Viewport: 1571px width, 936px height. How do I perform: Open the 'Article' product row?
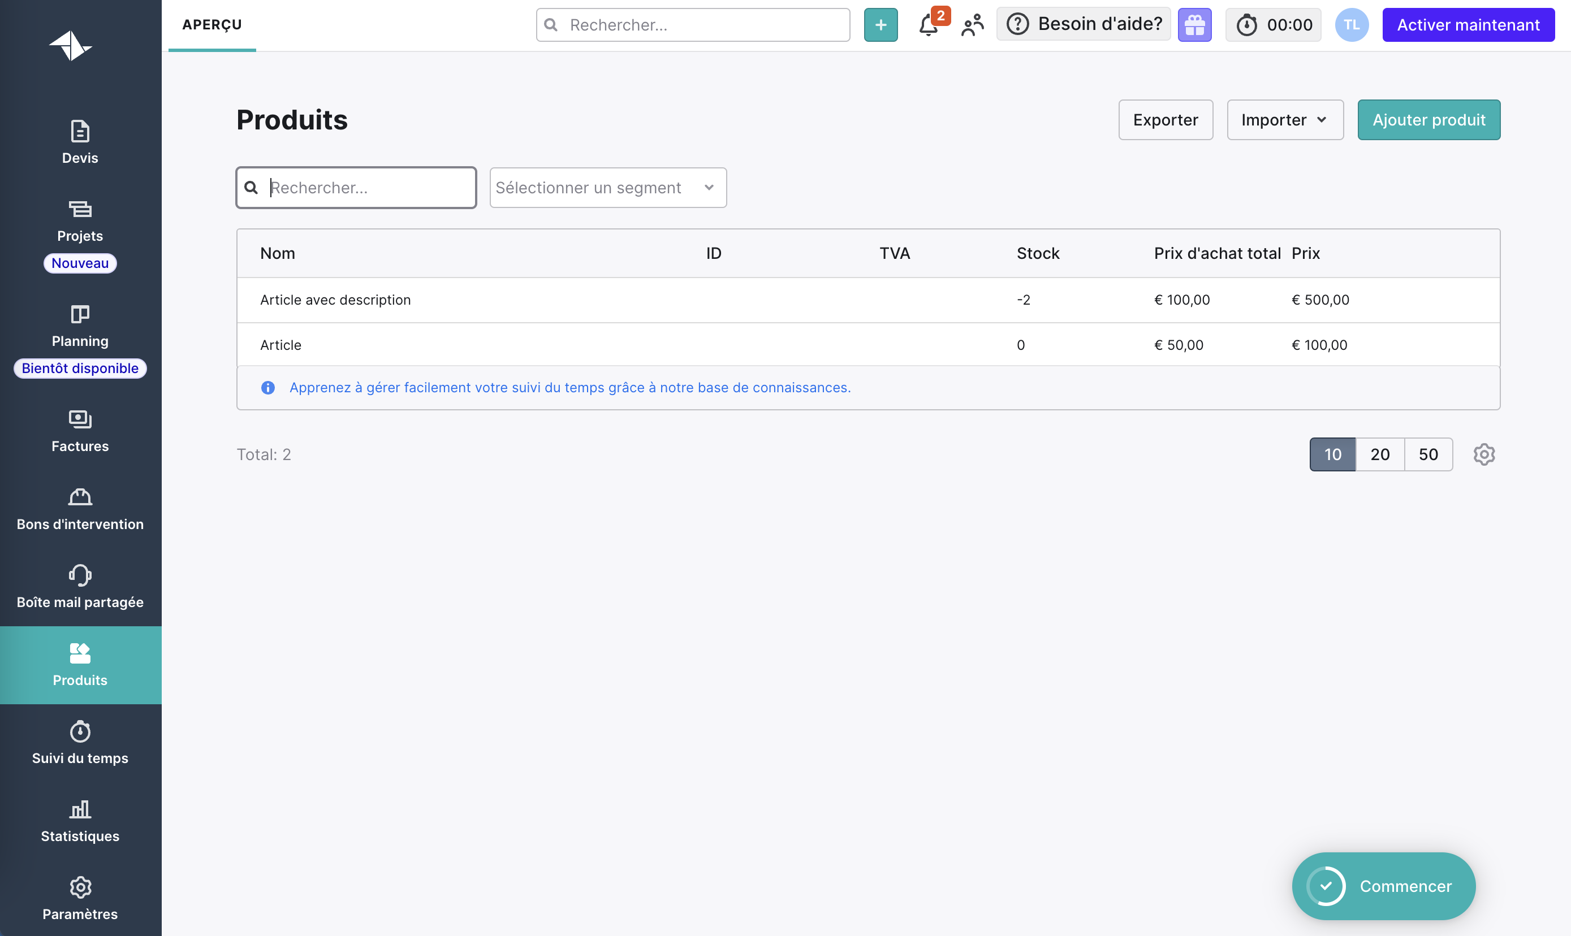(868, 345)
